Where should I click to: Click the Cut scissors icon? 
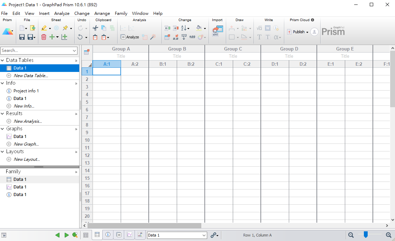[x=95, y=28]
